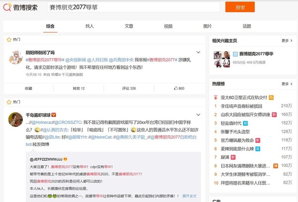Screen dimensions: 298x202
Task: Click the 新 badge beside 山农大 entry
Action: [x=274, y=115]
